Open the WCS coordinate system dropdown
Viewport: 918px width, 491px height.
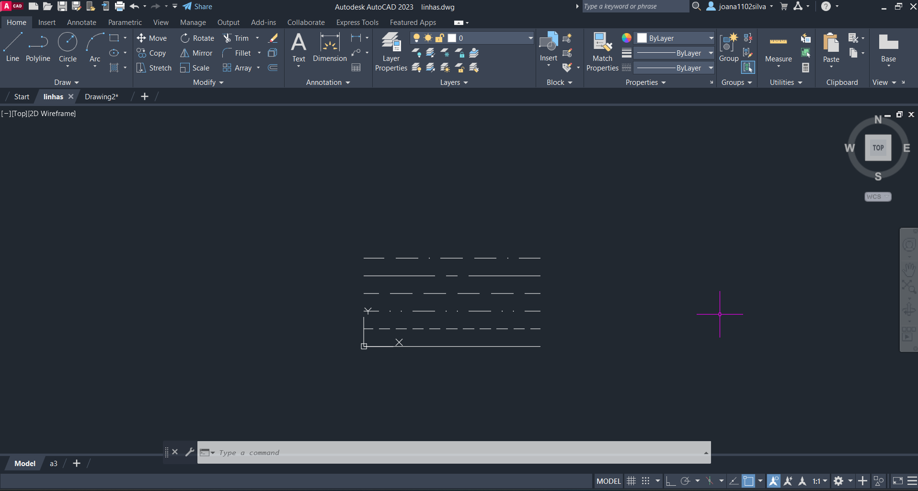[878, 197]
